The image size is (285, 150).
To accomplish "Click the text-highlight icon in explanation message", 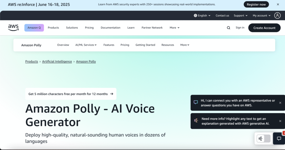I will [x=196, y=121].
